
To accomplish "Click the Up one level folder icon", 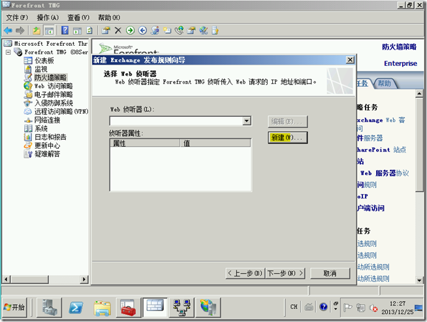I will (x=37, y=30).
